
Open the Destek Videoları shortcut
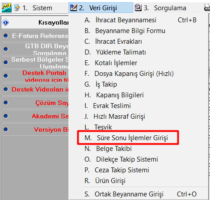click(x=40, y=89)
